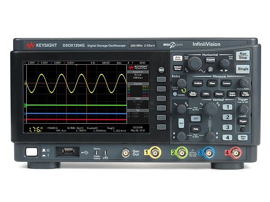Hit the Default Setup key

point(177,68)
